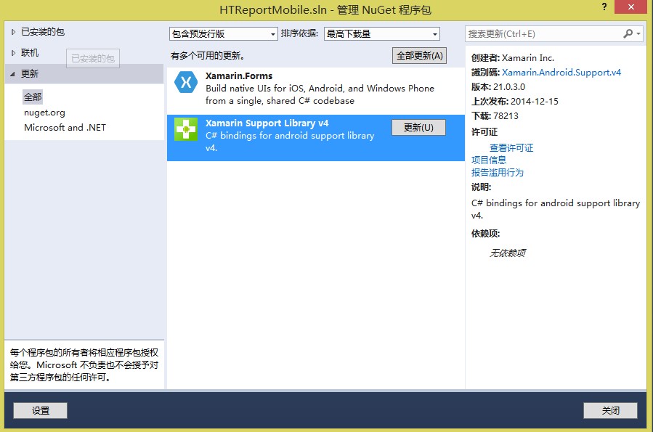The height and width of the screenshot is (432, 653).
Task: Open the 最高下载量 sort dropdown
Action: click(382, 34)
